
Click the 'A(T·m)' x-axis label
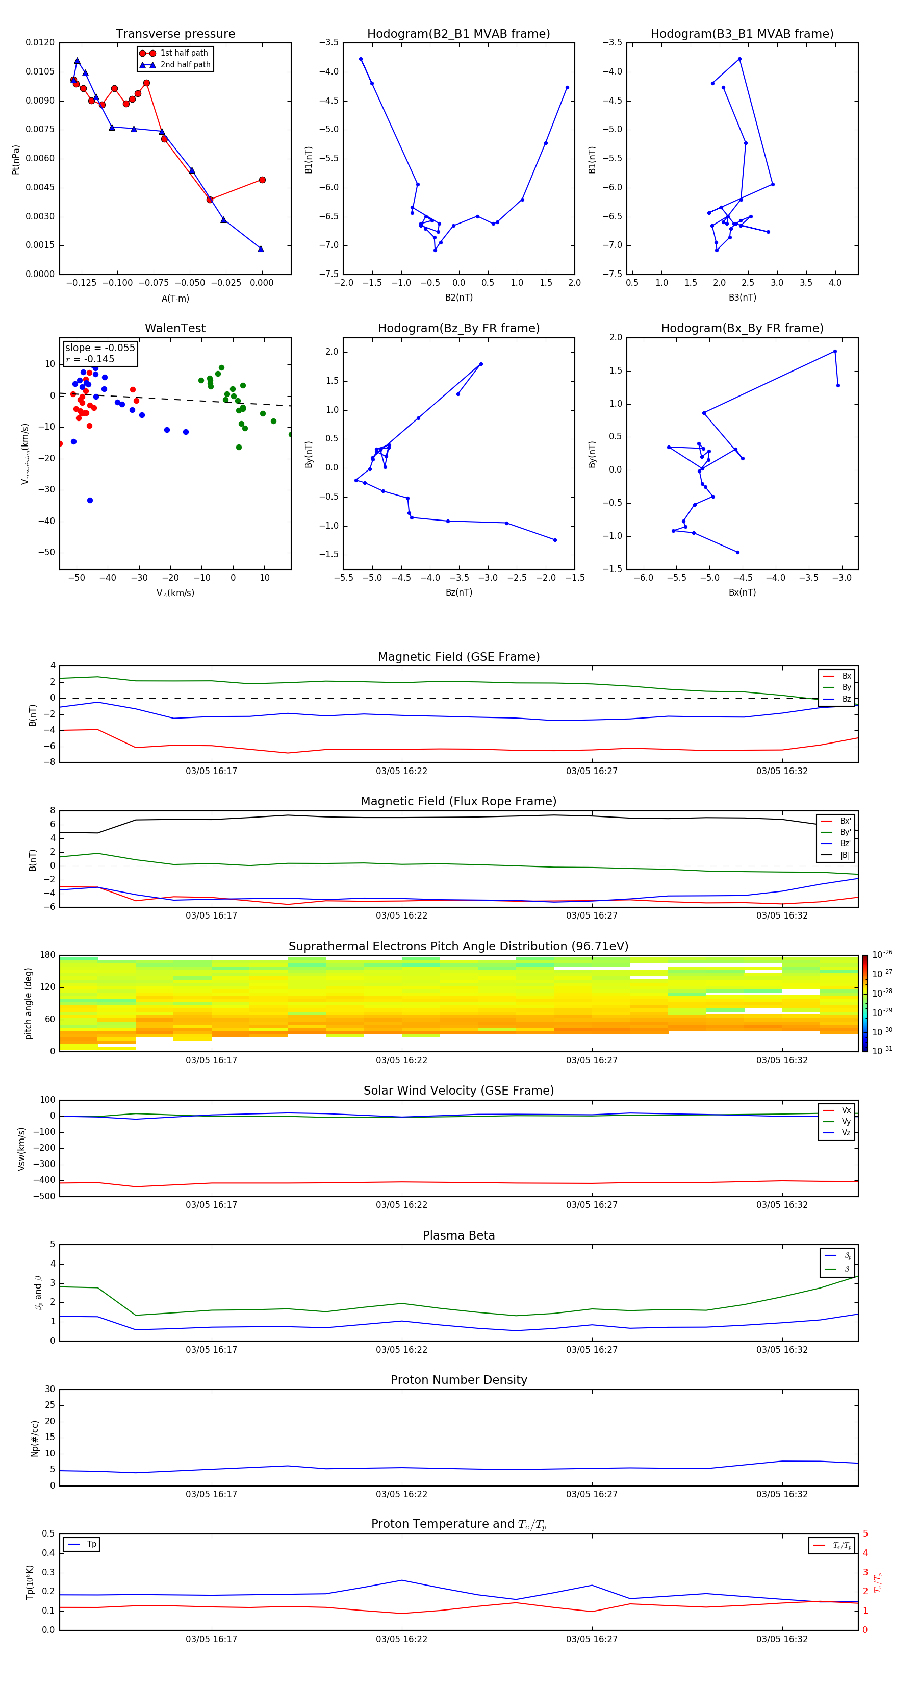tap(175, 298)
